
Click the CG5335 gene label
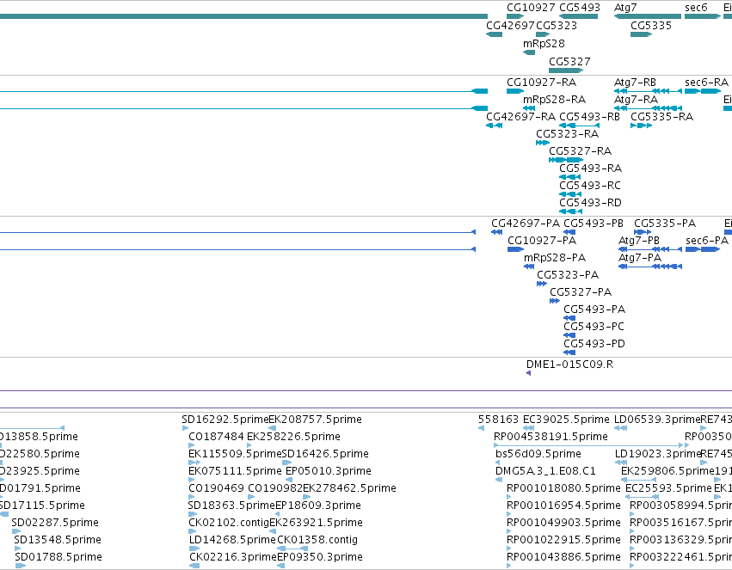pos(651,26)
